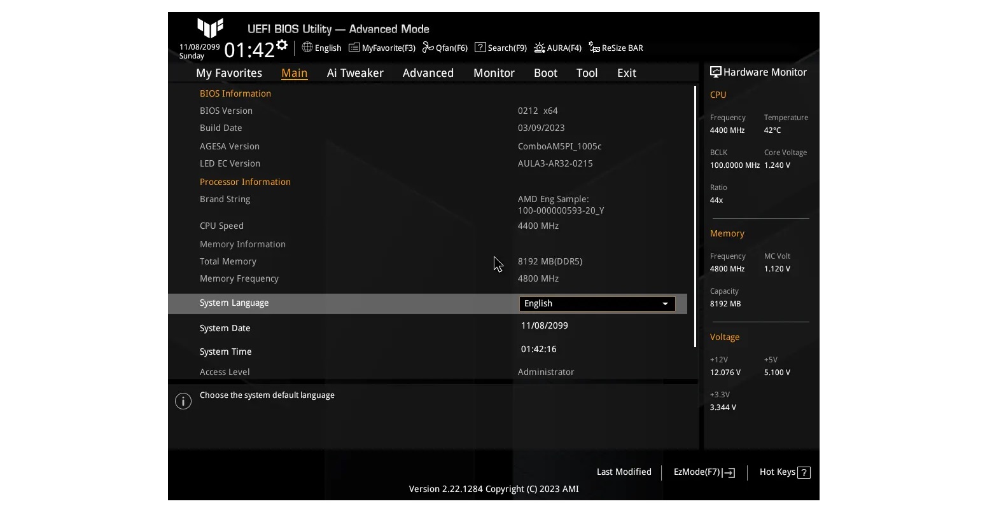The height and width of the screenshot is (506, 985).
Task: Click the settings gear icon beside the clock
Action: (x=282, y=45)
